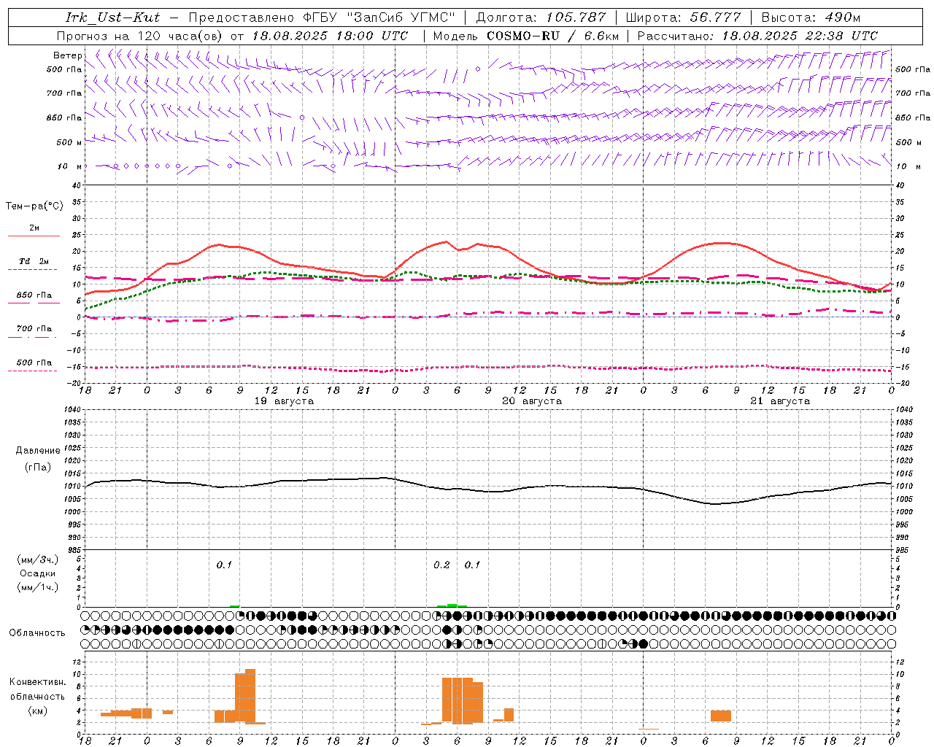
Task: Click the 500 м wind level label on left
Action: point(69,142)
